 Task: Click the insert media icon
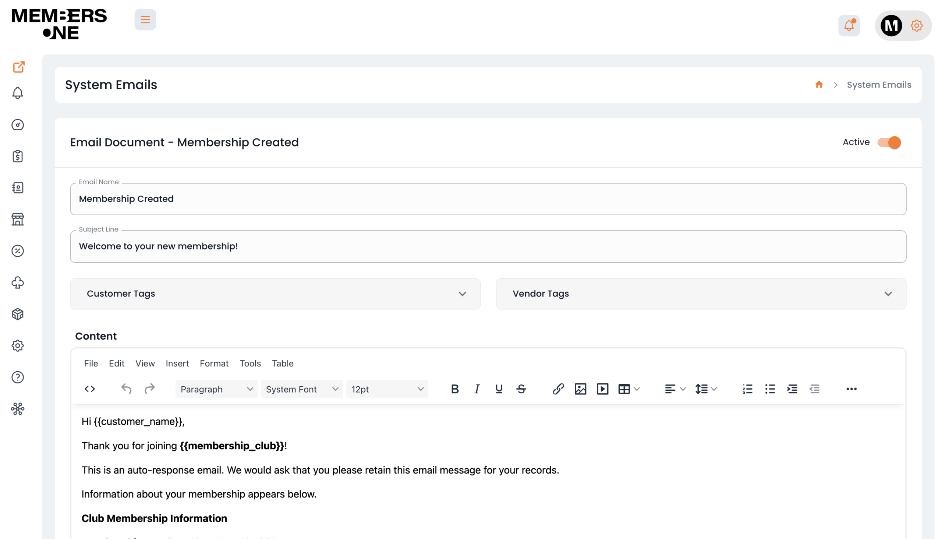coord(602,389)
